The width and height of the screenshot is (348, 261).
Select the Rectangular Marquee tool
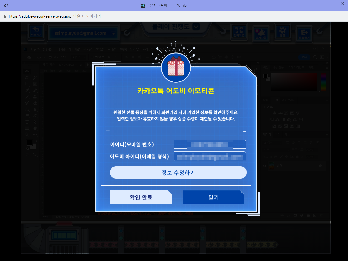35,72
